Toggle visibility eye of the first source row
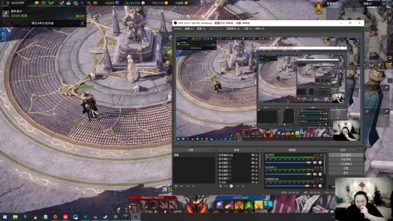The width and height of the screenshot is (393, 221). 253,155
